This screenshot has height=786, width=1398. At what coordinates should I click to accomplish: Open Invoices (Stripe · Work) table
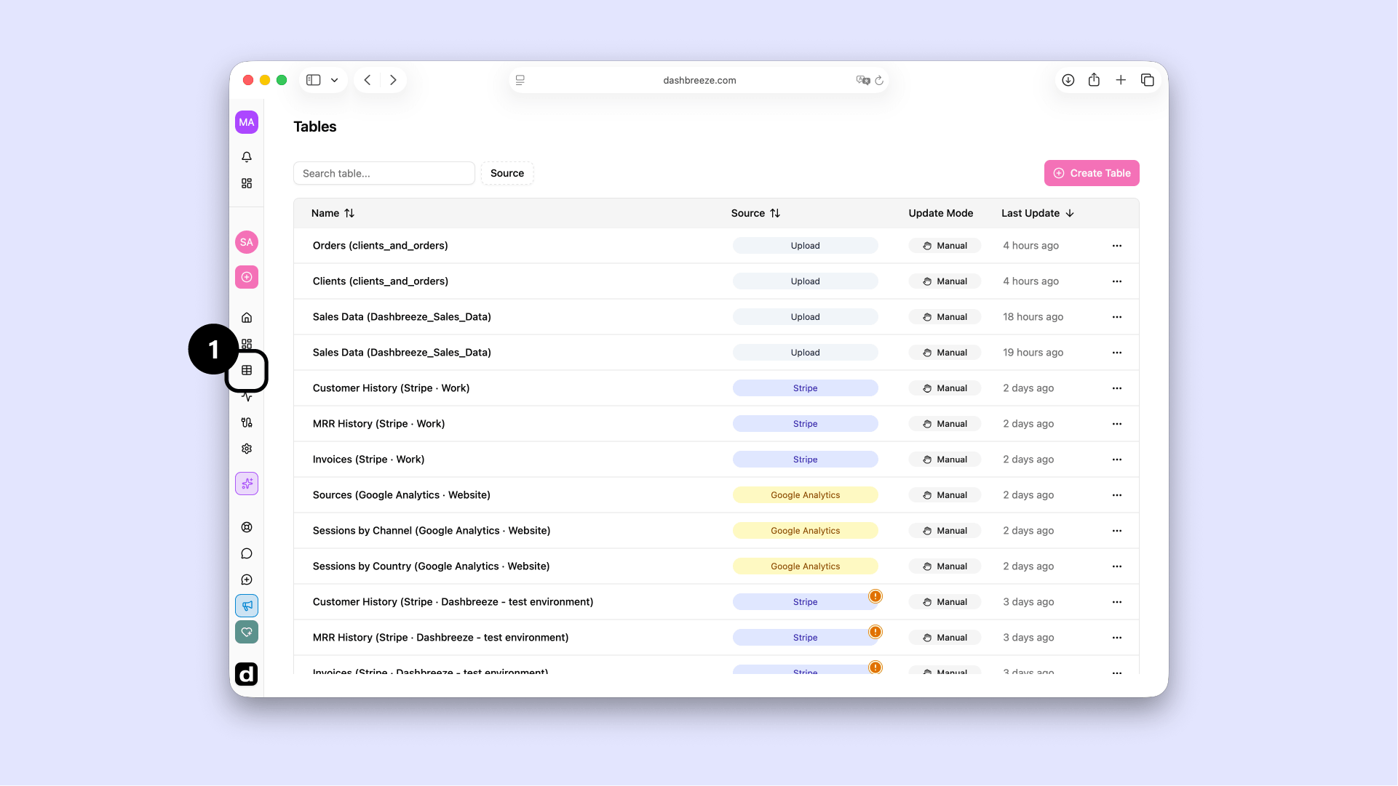pyautogui.click(x=368, y=460)
